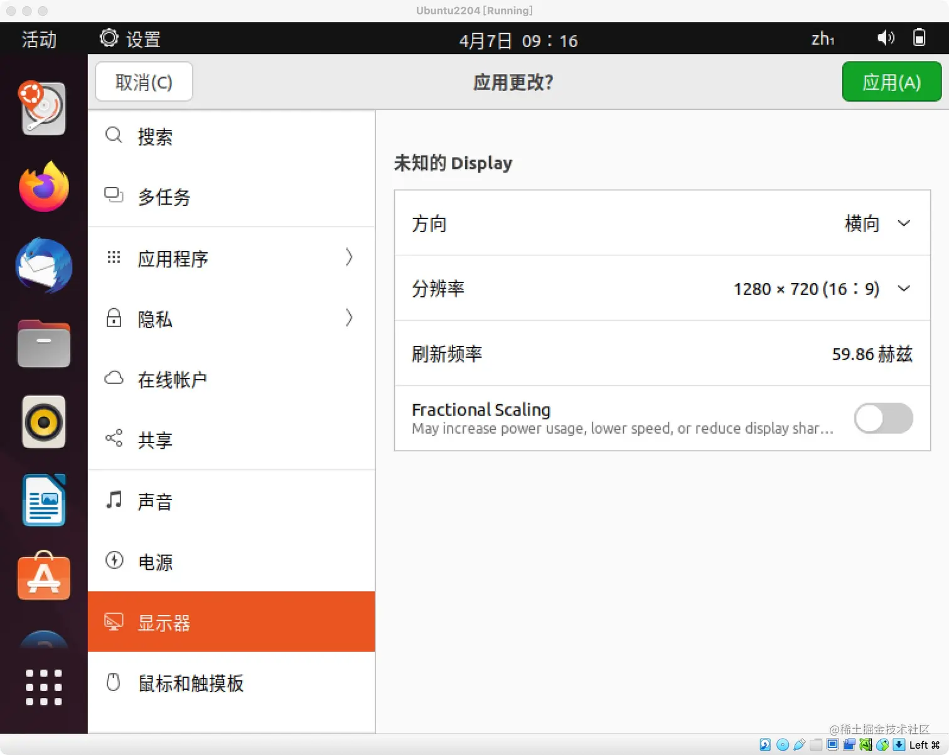Open the Rhythmbox music player icon
The image size is (949, 755).
(43, 422)
